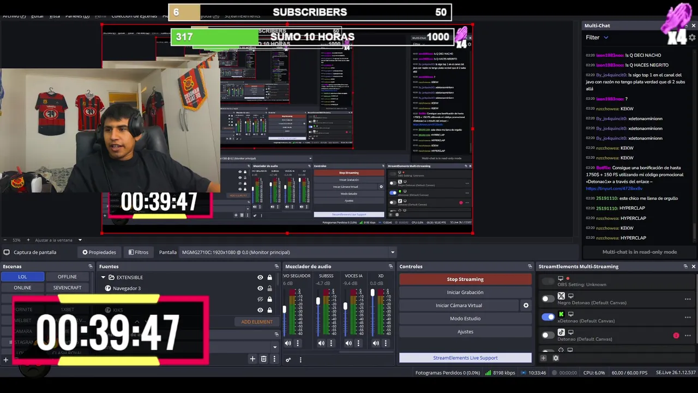
Task: Pop out the Controles dock panel
Action: coord(529,266)
